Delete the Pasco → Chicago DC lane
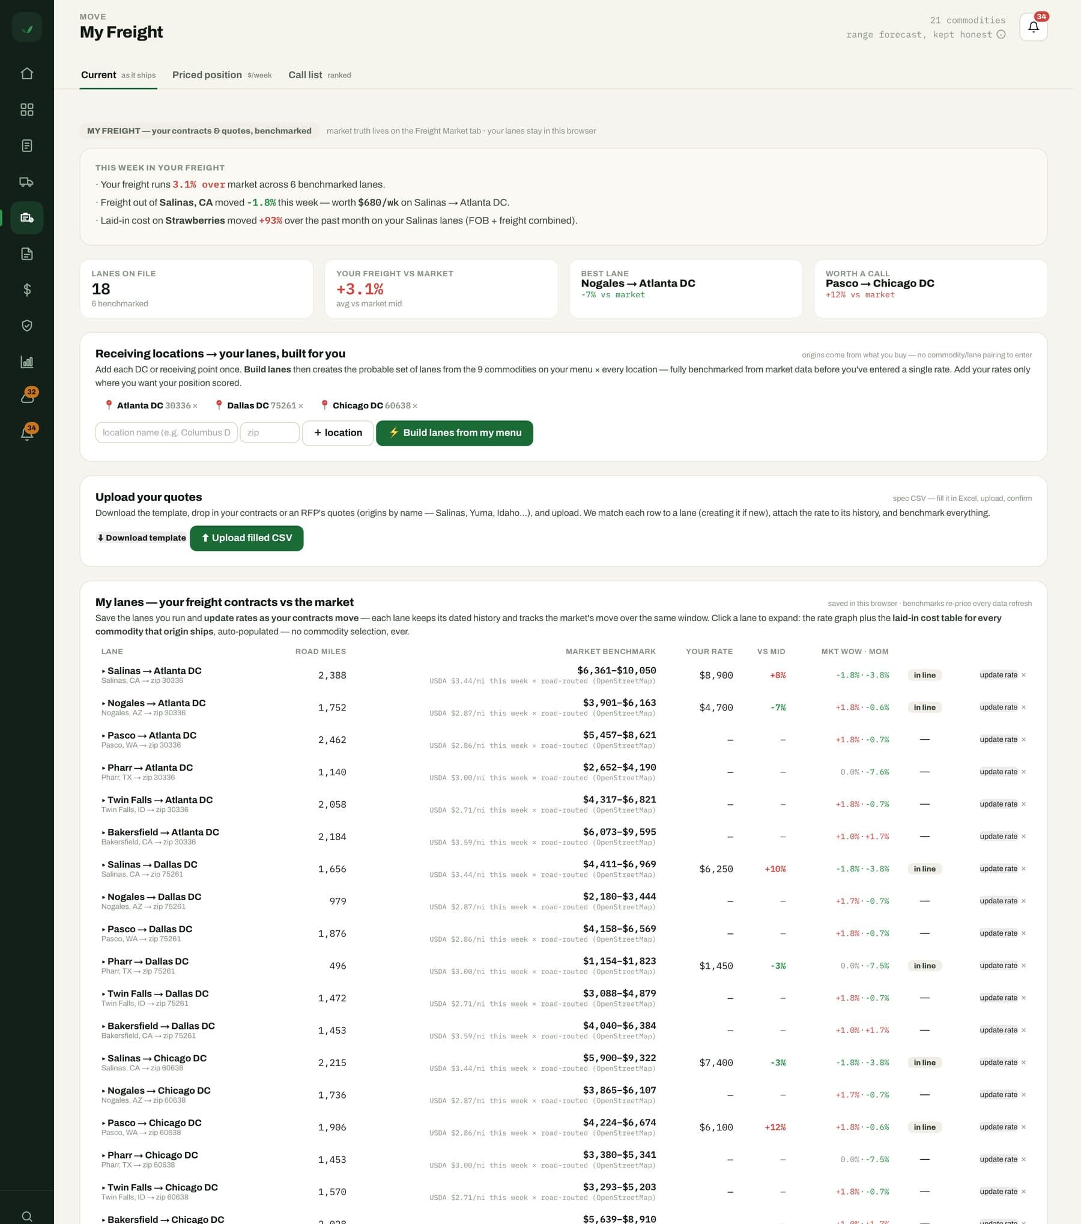Viewport: 1081px width, 1224px height. (x=1023, y=1127)
